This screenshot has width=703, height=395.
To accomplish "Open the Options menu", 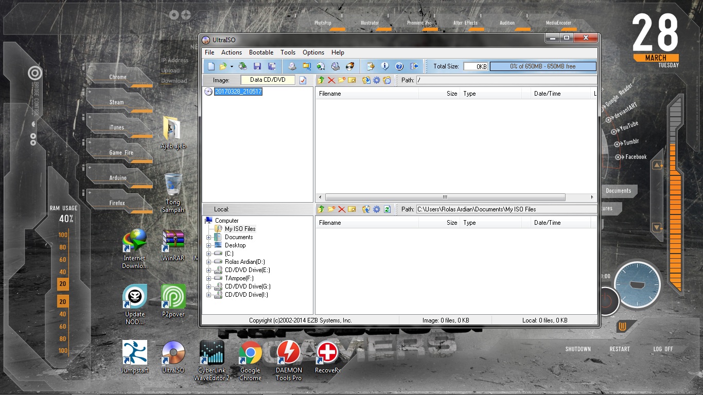I will pos(313,52).
